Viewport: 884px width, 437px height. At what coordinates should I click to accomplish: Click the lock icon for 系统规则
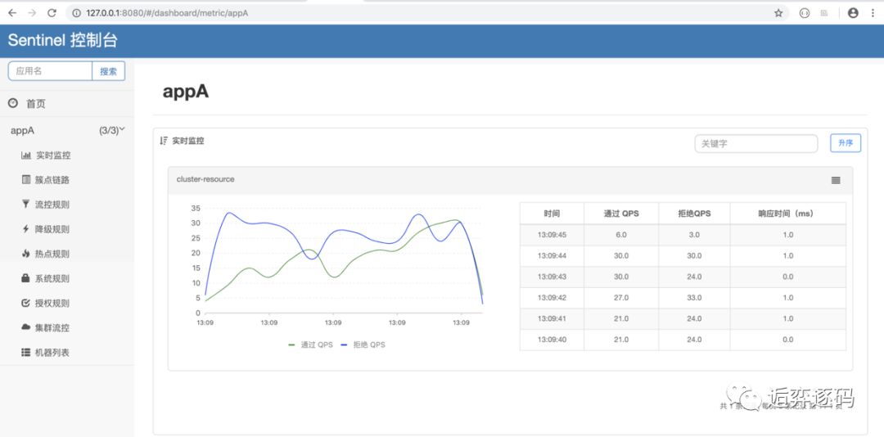pos(26,278)
